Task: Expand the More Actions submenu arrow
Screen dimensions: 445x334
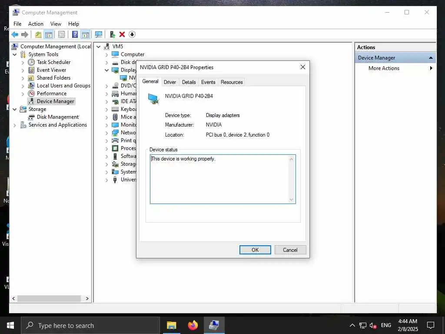Action: [431, 68]
